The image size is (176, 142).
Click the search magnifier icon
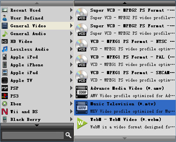(x=68, y=135)
